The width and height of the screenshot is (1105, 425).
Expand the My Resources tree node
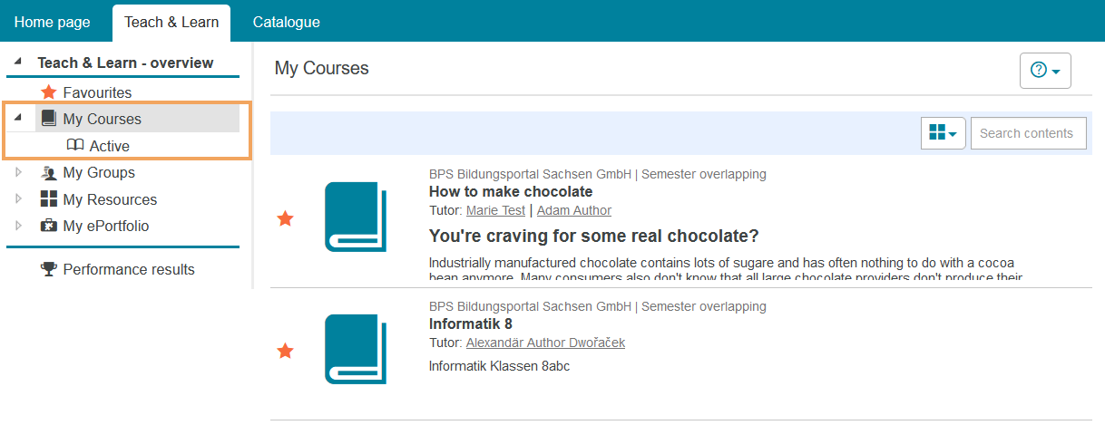(x=19, y=199)
